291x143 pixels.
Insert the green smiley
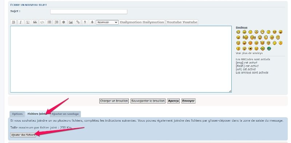pos(269,49)
